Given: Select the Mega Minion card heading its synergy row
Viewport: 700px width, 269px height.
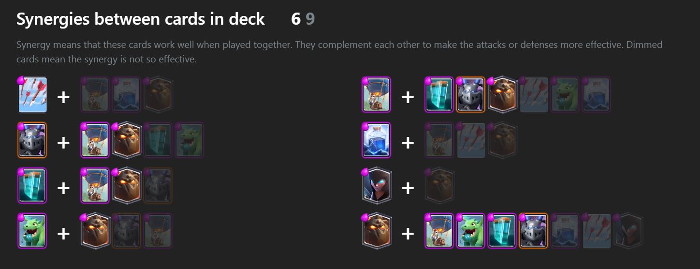Looking at the screenshot, I should click(32, 140).
